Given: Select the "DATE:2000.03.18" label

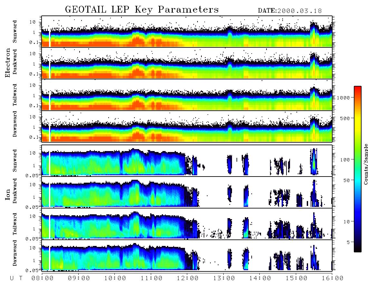Looking at the screenshot, I should pos(290,11).
